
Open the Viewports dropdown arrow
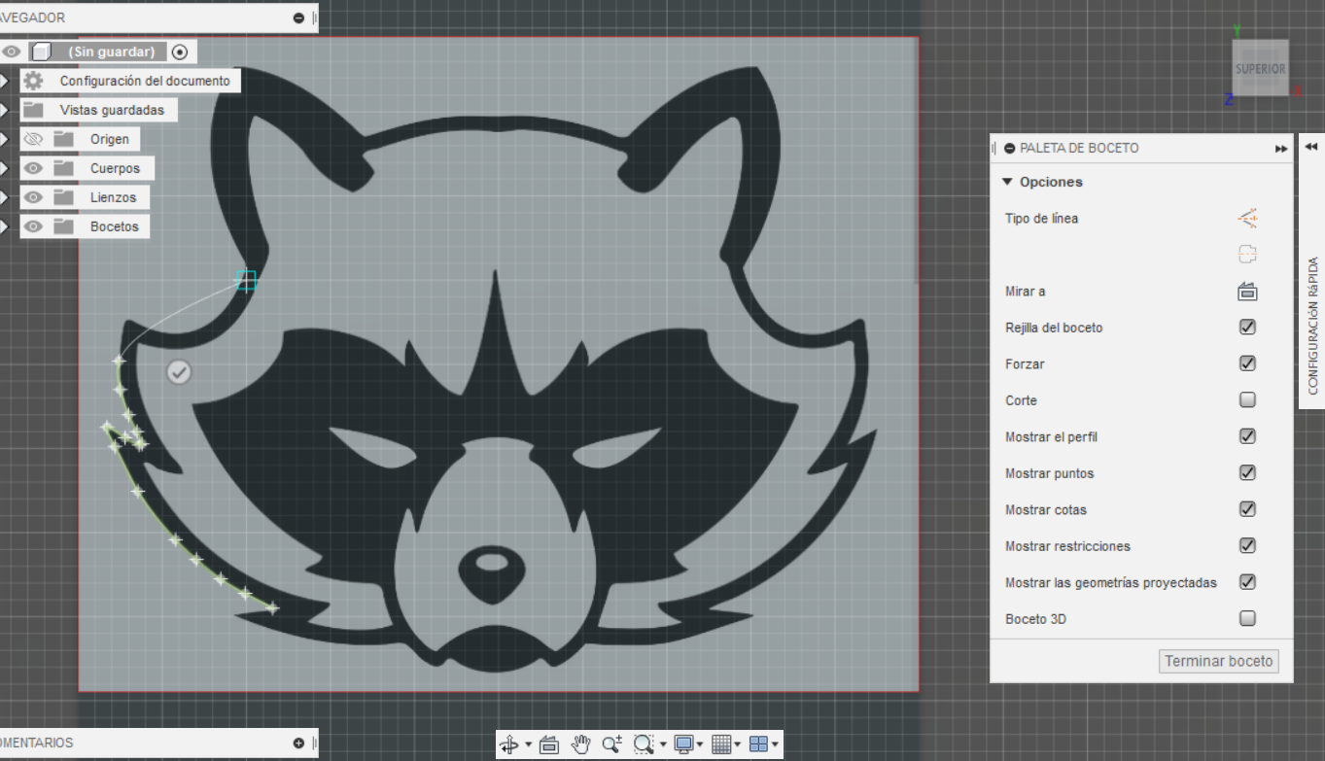tap(775, 745)
